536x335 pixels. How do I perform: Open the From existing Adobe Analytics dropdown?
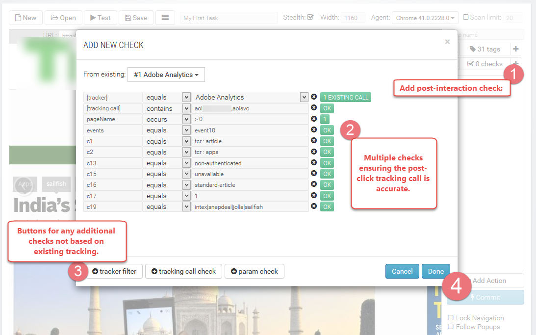[166, 75]
